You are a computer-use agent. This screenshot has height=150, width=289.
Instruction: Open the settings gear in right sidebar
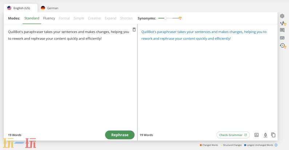282,16
